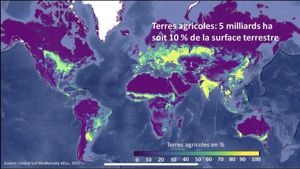Click the '0' label on the legend scale

tap(136, 159)
